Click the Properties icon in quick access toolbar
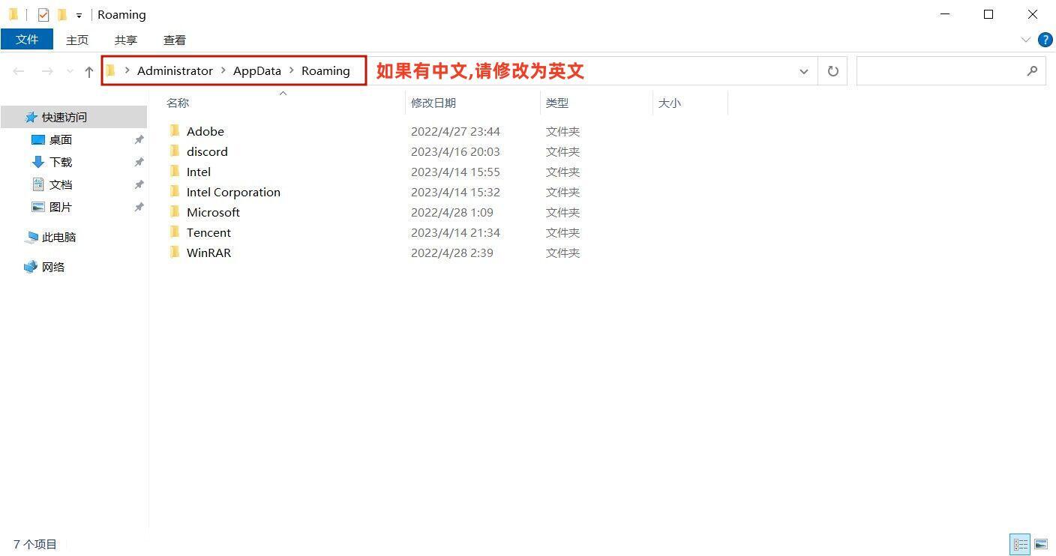 tap(43, 14)
